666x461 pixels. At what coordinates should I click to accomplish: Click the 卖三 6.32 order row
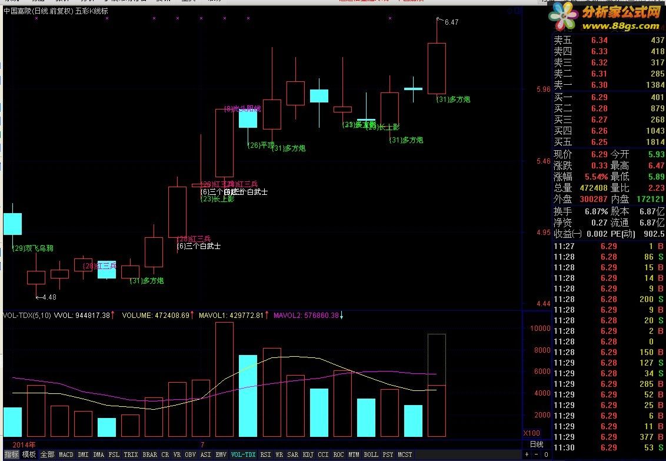tap(609, 62)
